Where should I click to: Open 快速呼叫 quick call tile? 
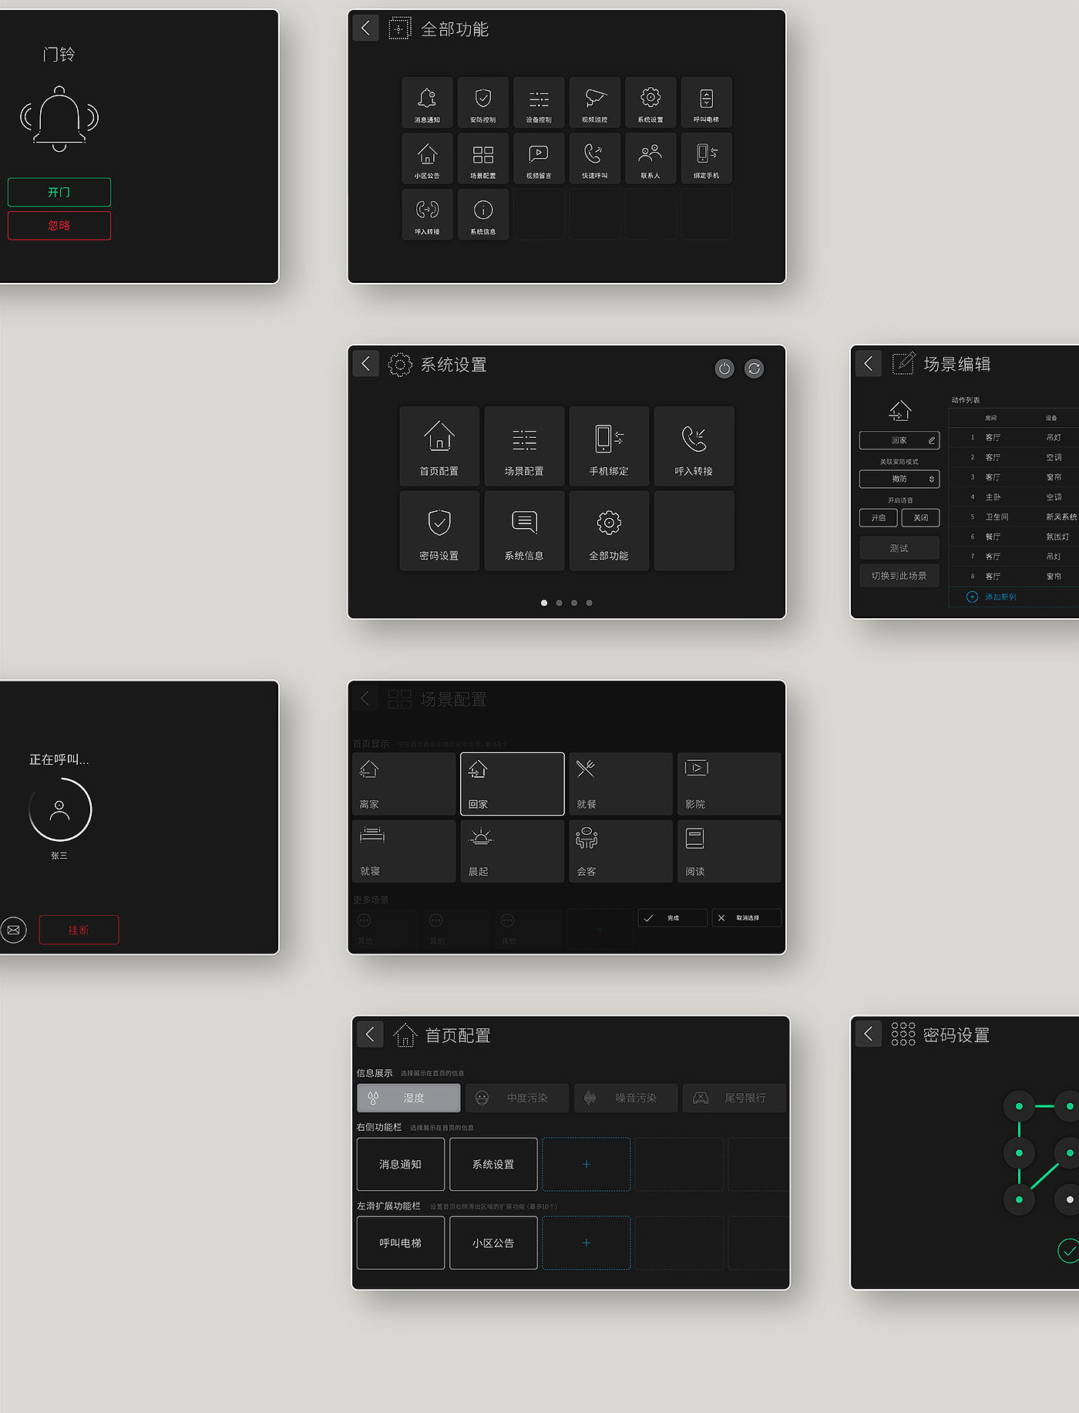tap(595, 158)
